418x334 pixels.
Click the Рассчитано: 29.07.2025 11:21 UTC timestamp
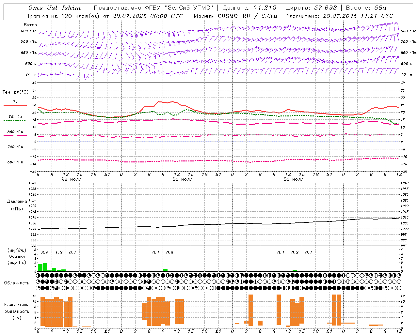coord(339,16)
